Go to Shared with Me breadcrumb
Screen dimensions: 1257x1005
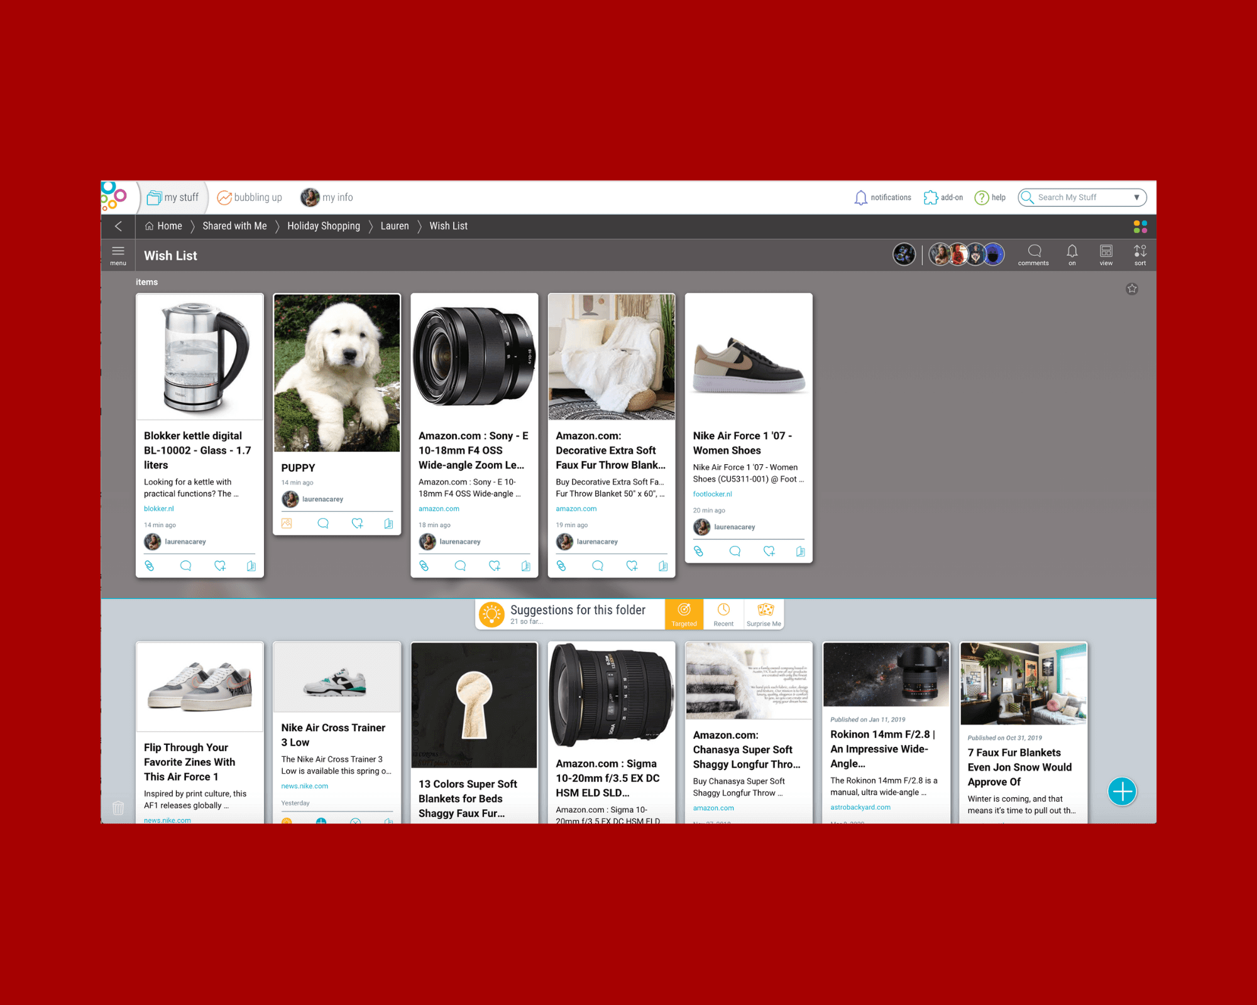pyautogui.click(x=234, y=226)
